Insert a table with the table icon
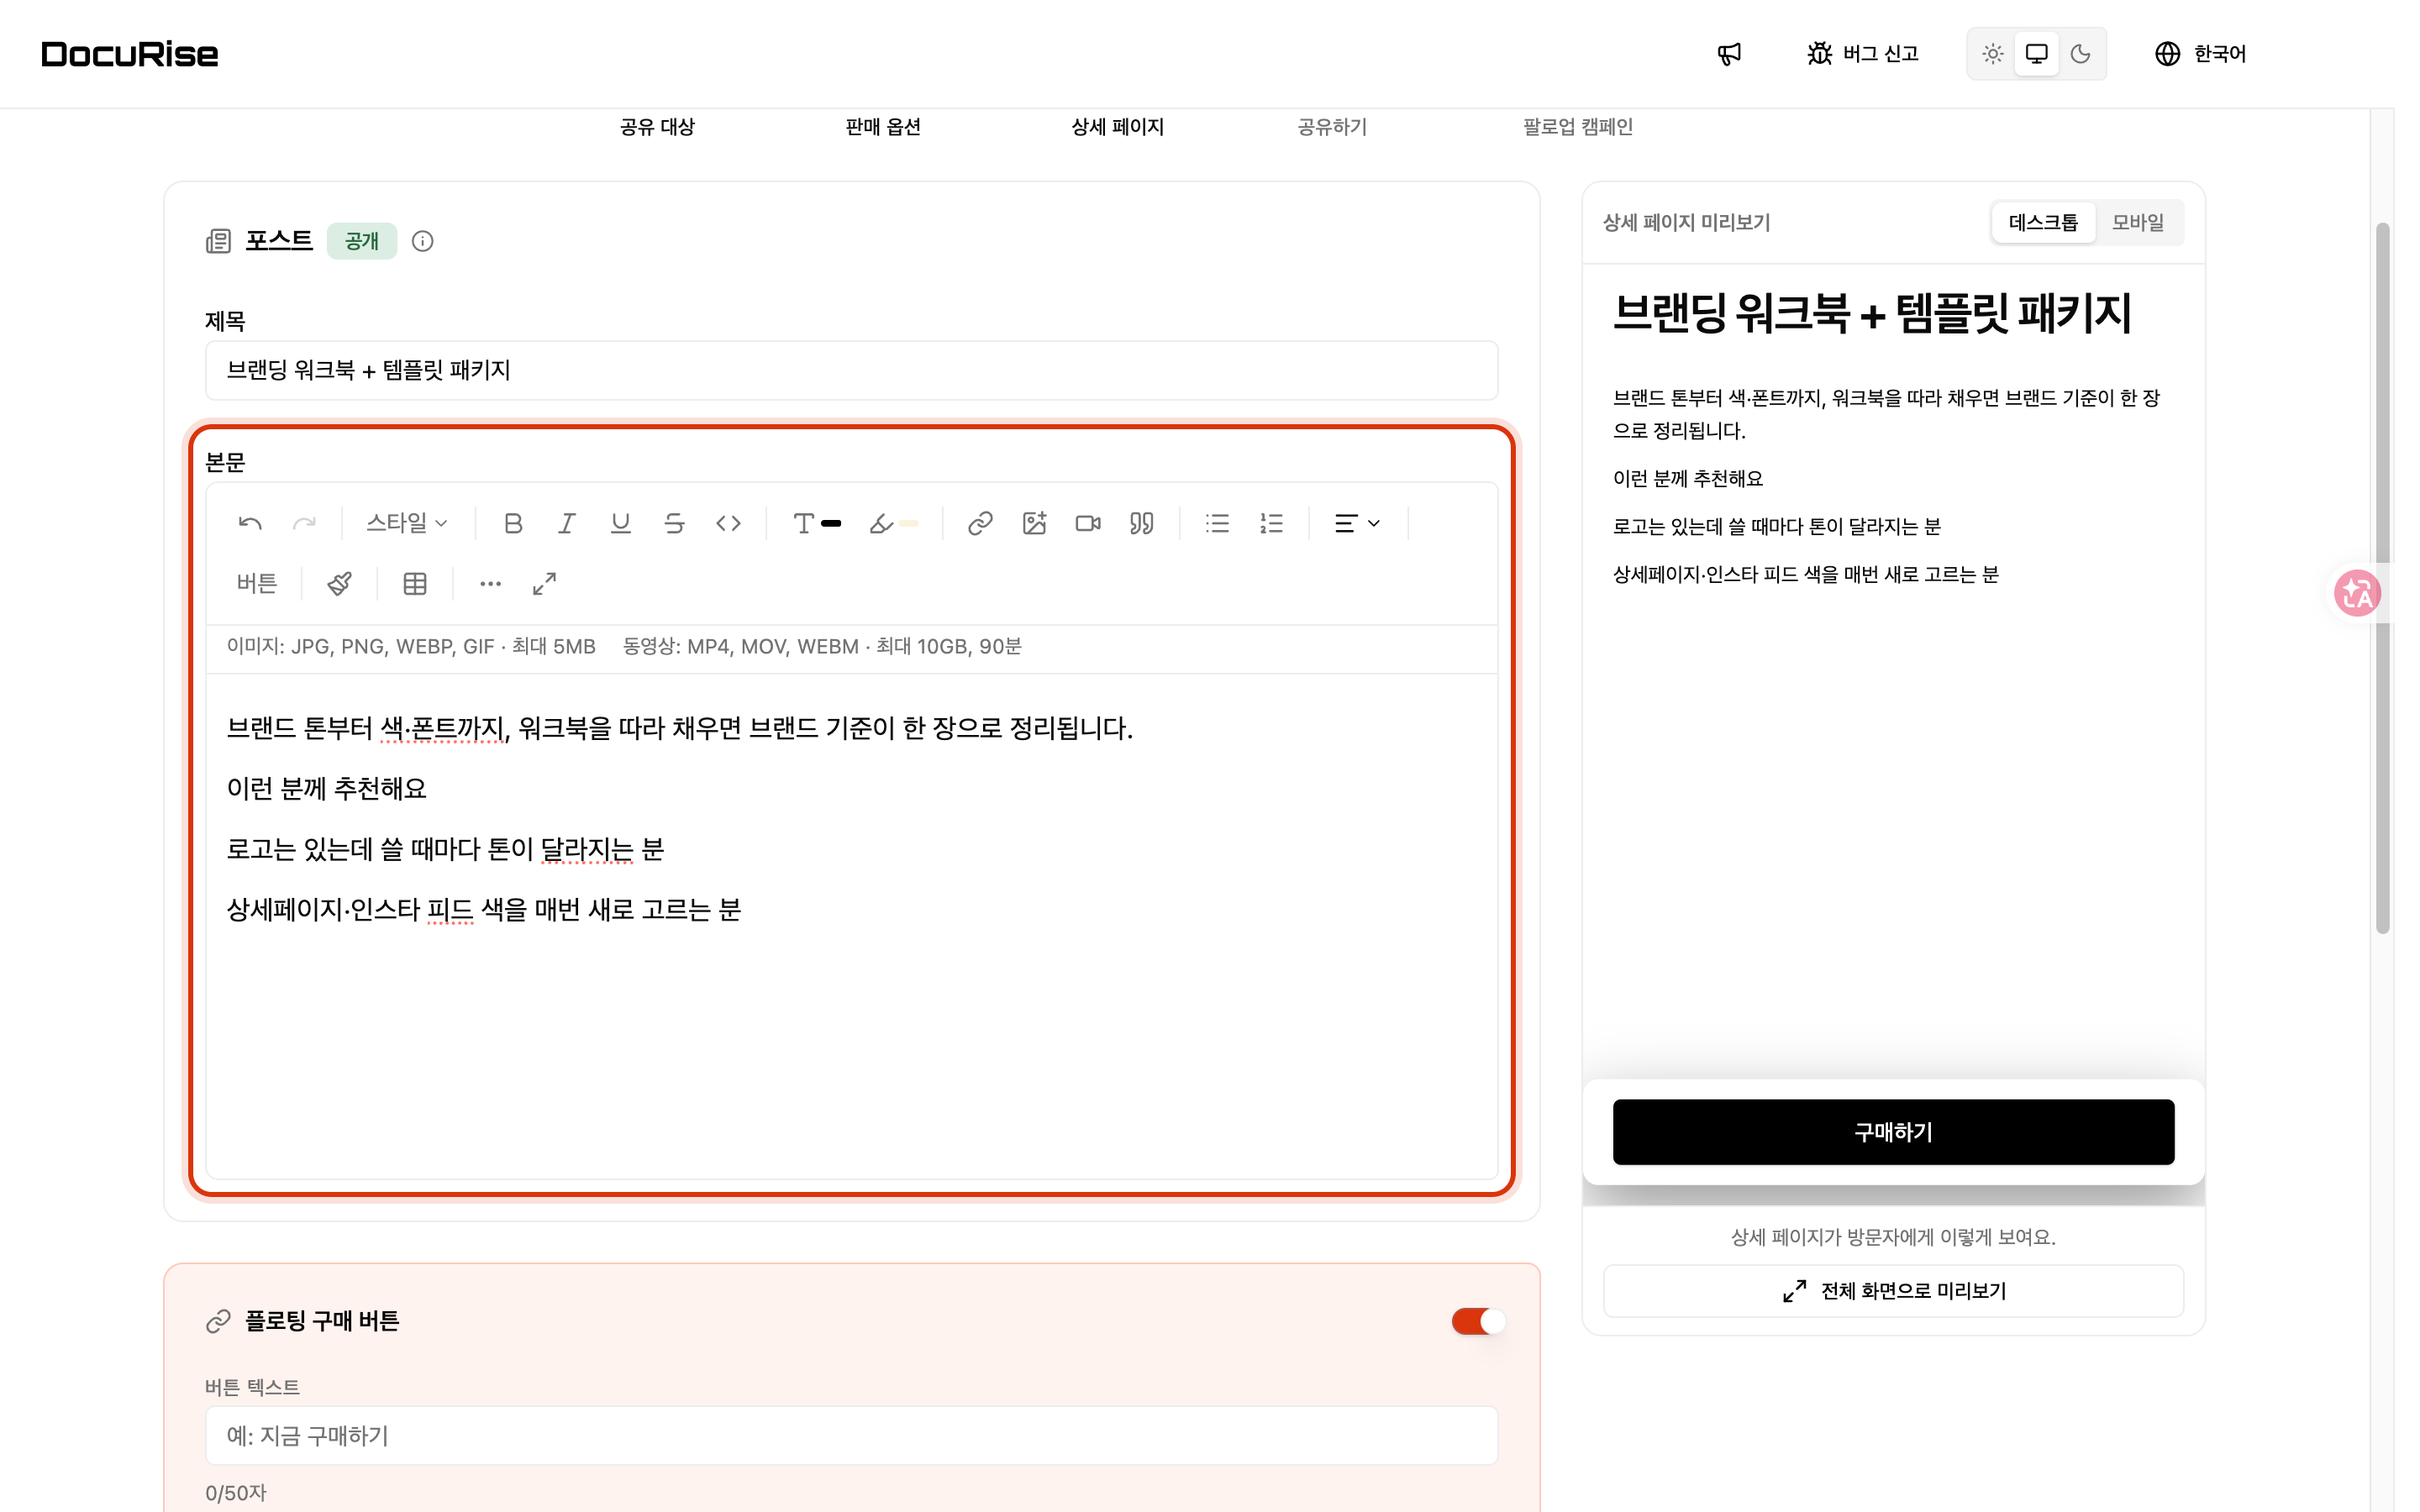This screenshot has height=1512, width=2420. coord(415,584)
